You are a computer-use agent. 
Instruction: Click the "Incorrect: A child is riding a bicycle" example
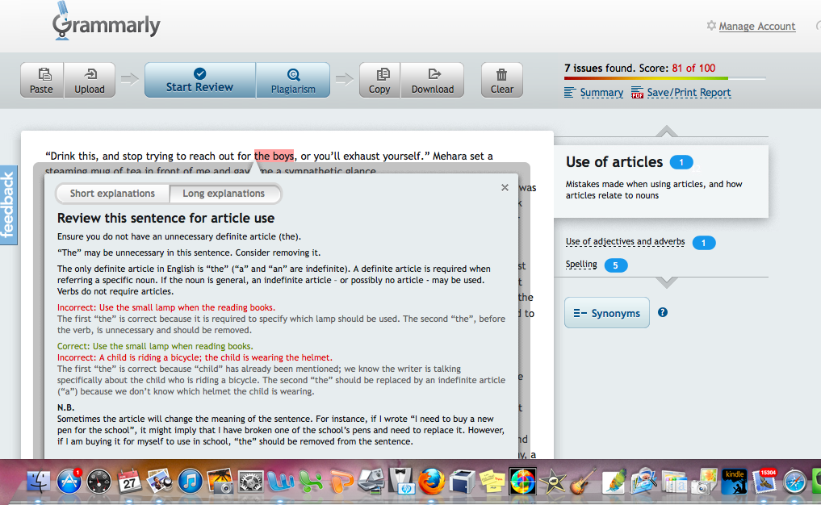195,358
